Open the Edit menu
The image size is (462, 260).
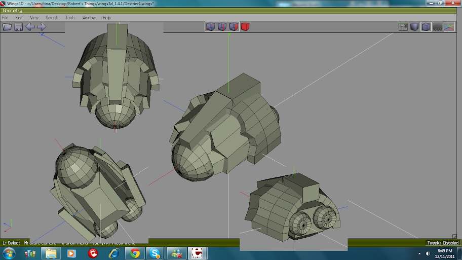tap(19, 18)
